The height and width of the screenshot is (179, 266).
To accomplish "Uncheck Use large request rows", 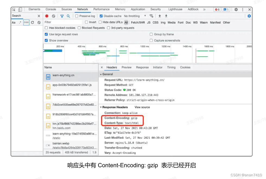I will coord(46,34).
